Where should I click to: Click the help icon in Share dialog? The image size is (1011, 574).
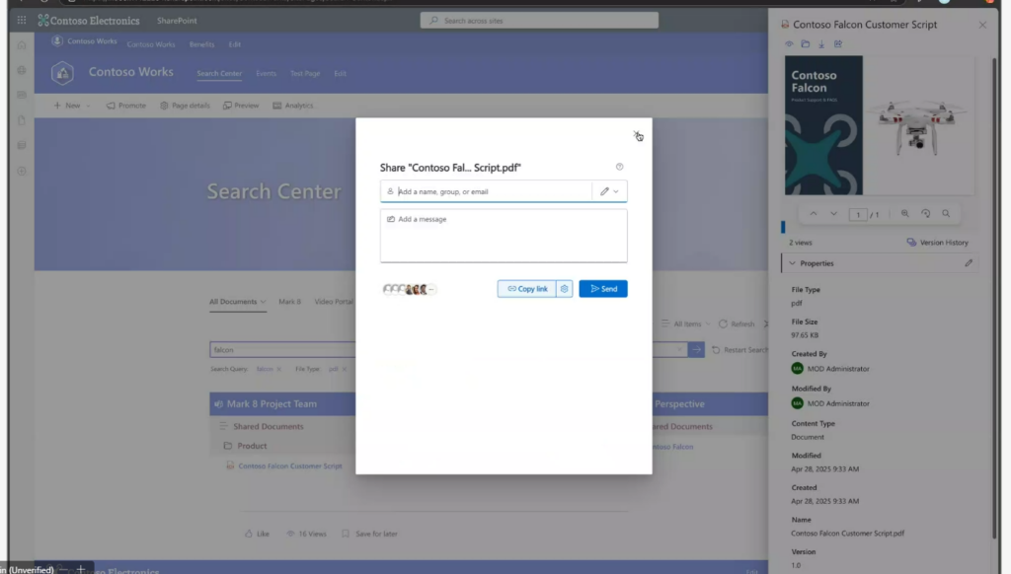pyautogui.click(x=620, y=167)
